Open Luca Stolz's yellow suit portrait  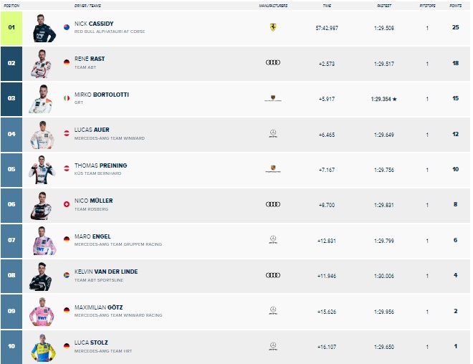[x=44, y=348]
